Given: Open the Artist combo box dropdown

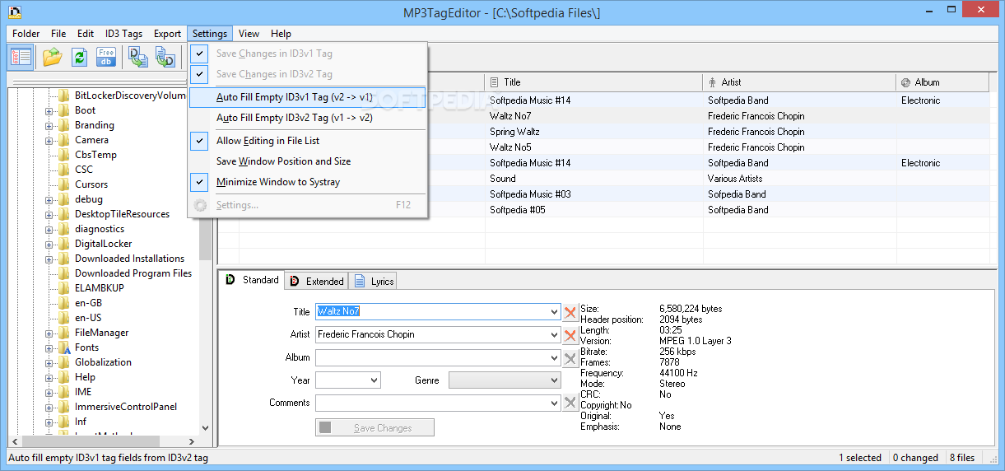Looking at the screenshot, I should pyautogui.click(x=554, y=335).
